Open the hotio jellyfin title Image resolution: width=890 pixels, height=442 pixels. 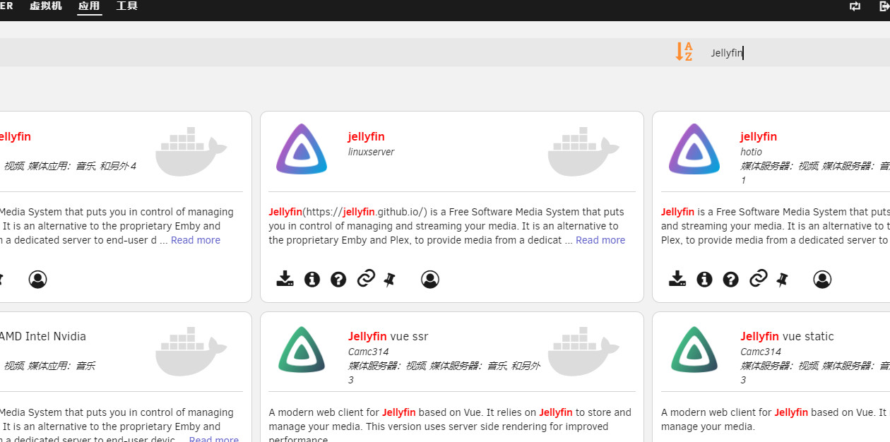(x=759, y=136)
